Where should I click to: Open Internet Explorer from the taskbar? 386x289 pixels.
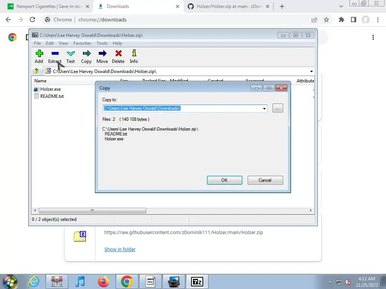pos(34,281)
